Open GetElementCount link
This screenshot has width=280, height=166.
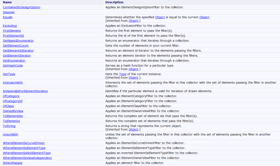16,46
